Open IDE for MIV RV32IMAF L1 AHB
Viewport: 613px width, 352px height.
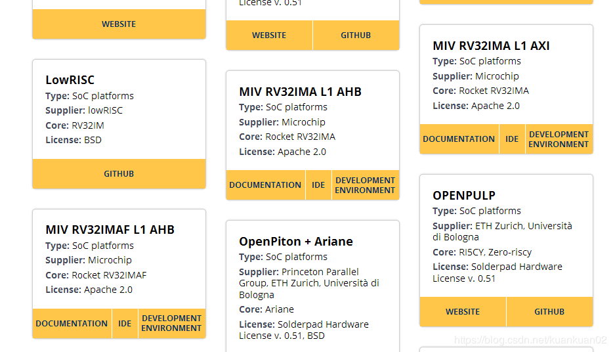(125, 324)
